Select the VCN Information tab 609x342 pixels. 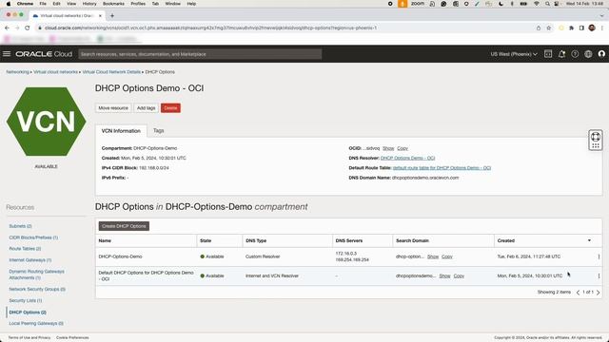click(x=121, y=131)
